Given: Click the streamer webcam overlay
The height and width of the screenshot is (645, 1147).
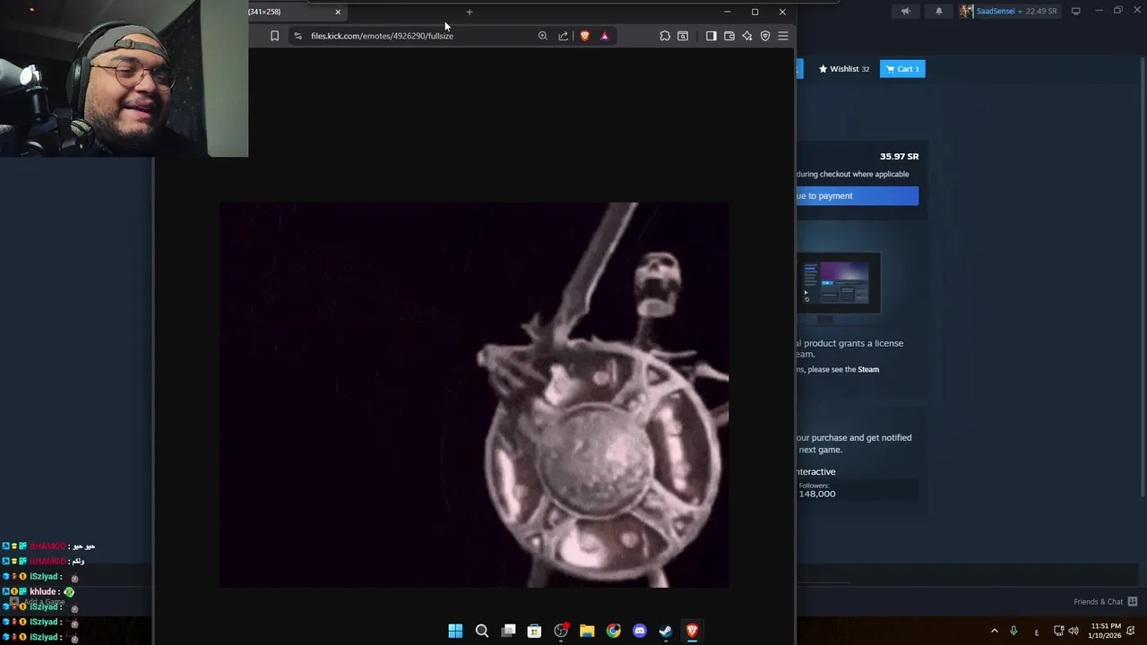Looking at the screenshot, I should click(x=124, y=79).
